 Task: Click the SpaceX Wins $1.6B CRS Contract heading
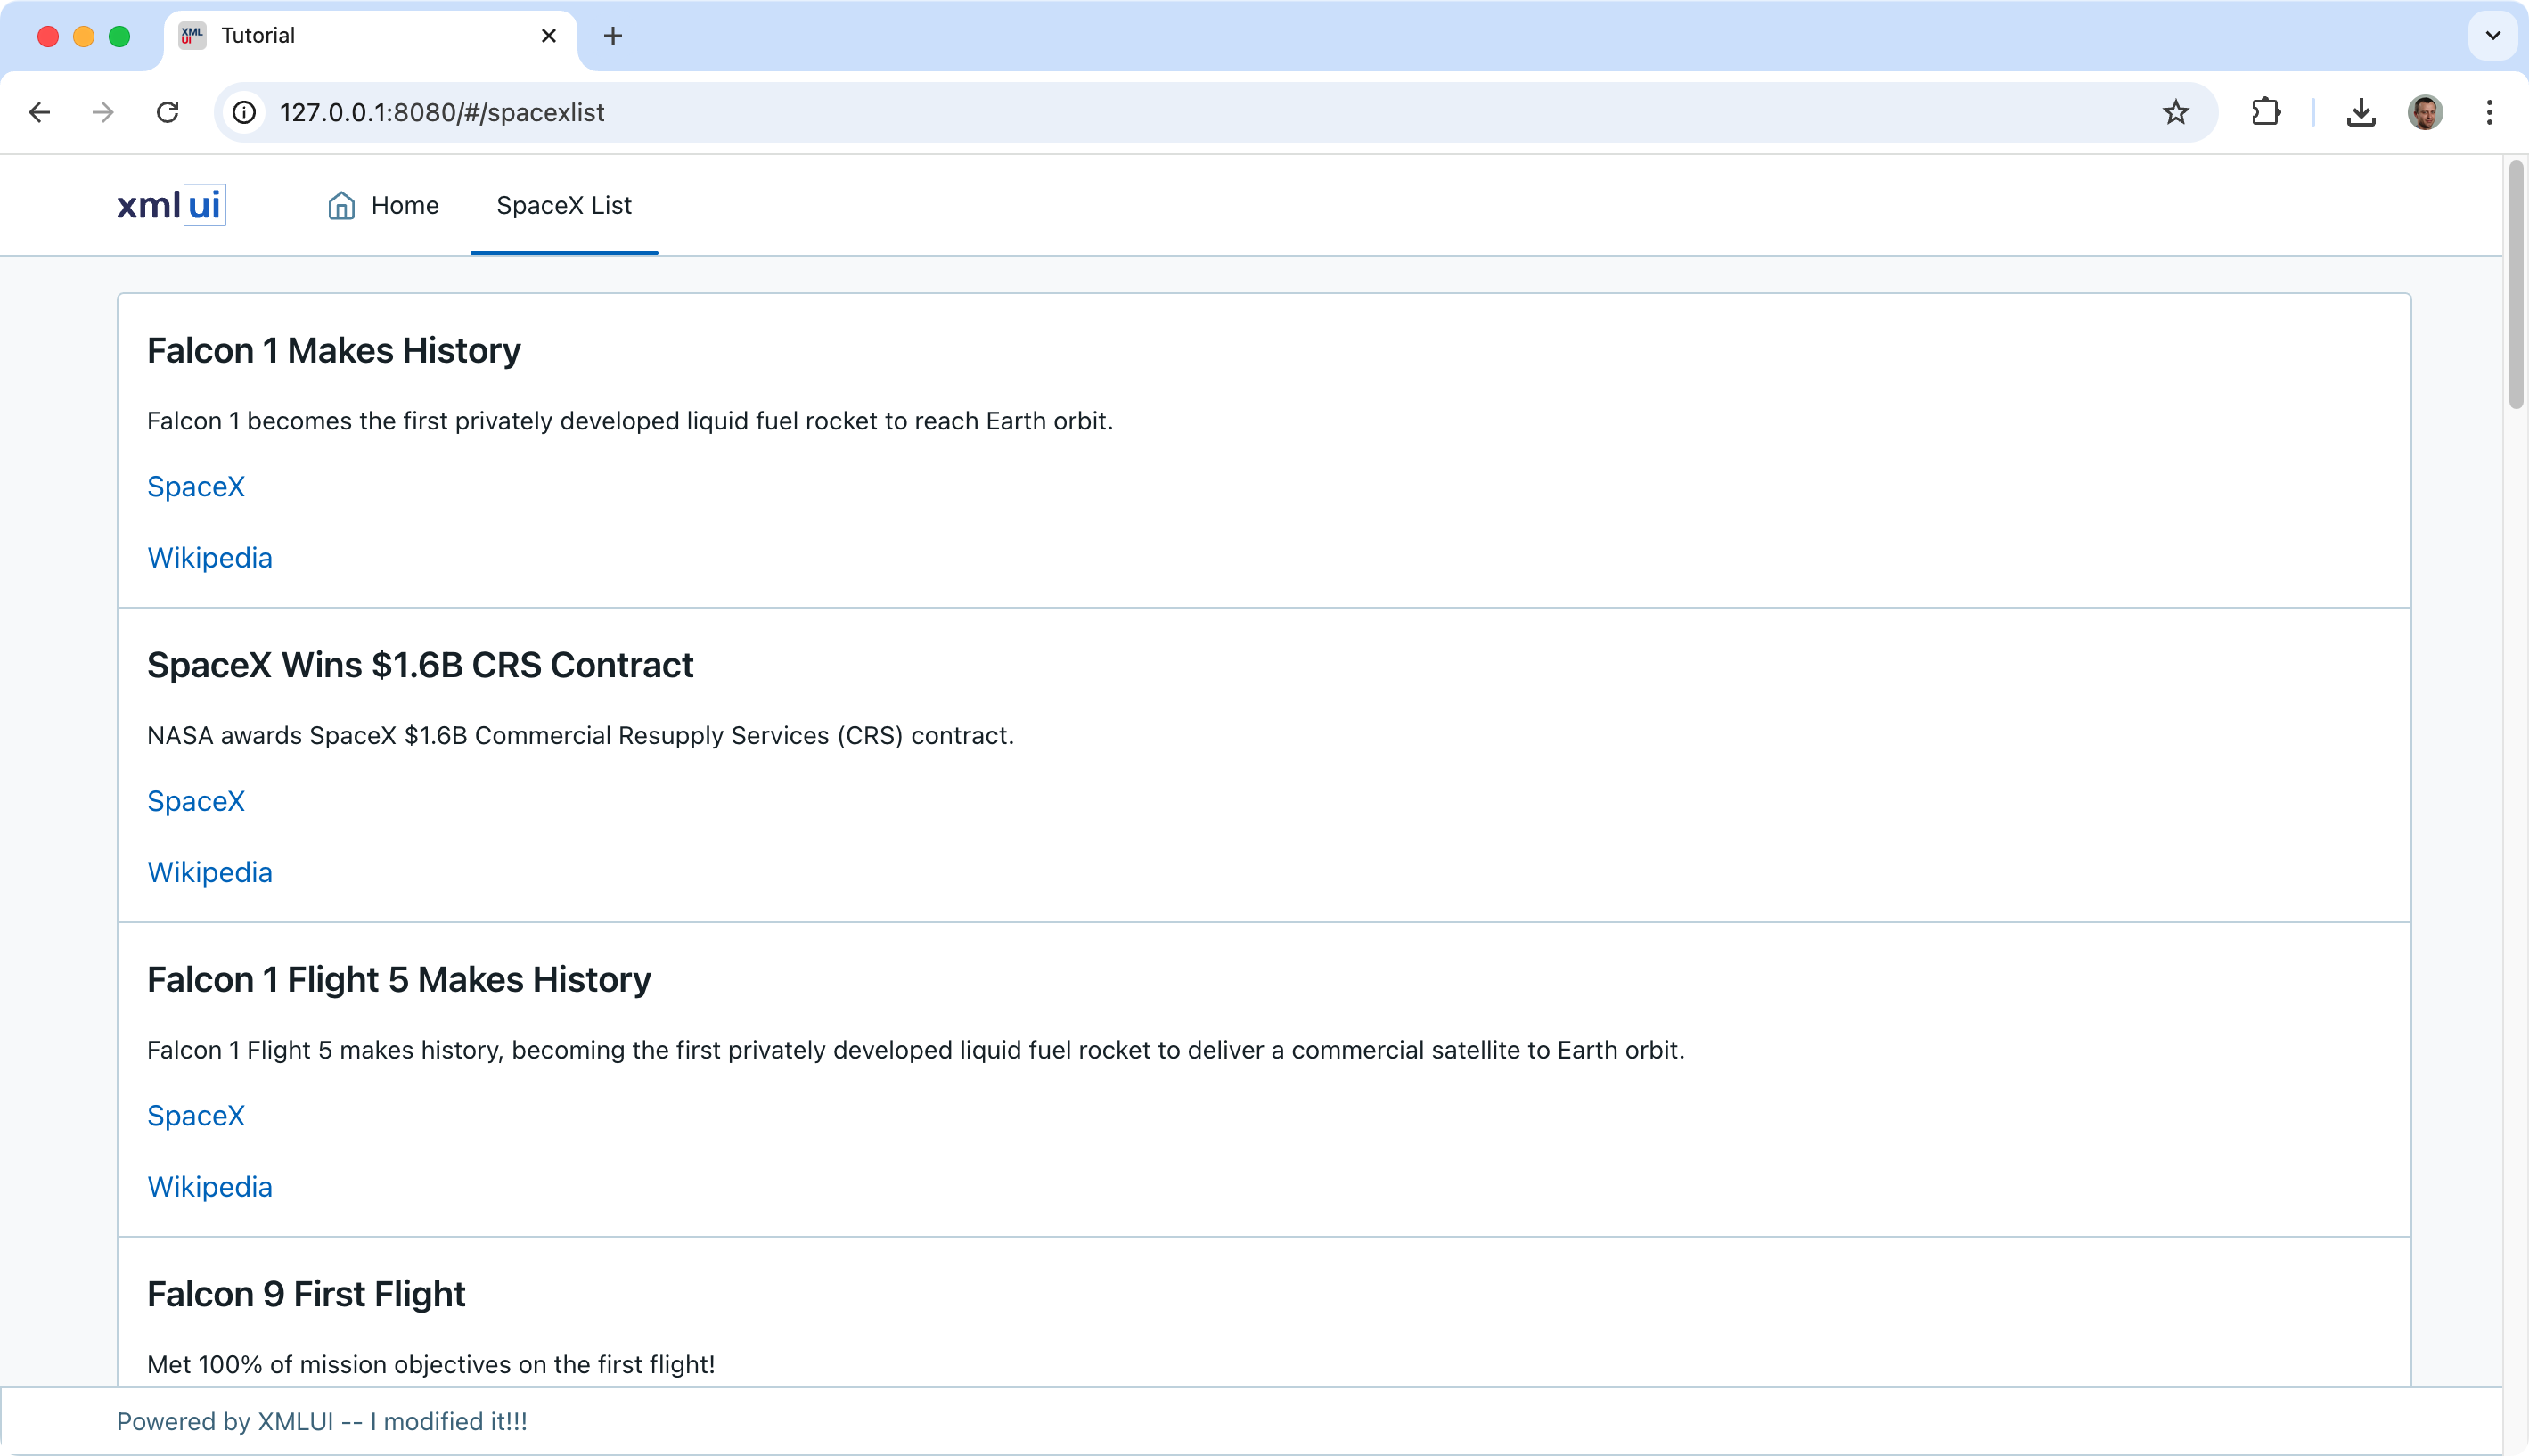(x=420, y=665)
